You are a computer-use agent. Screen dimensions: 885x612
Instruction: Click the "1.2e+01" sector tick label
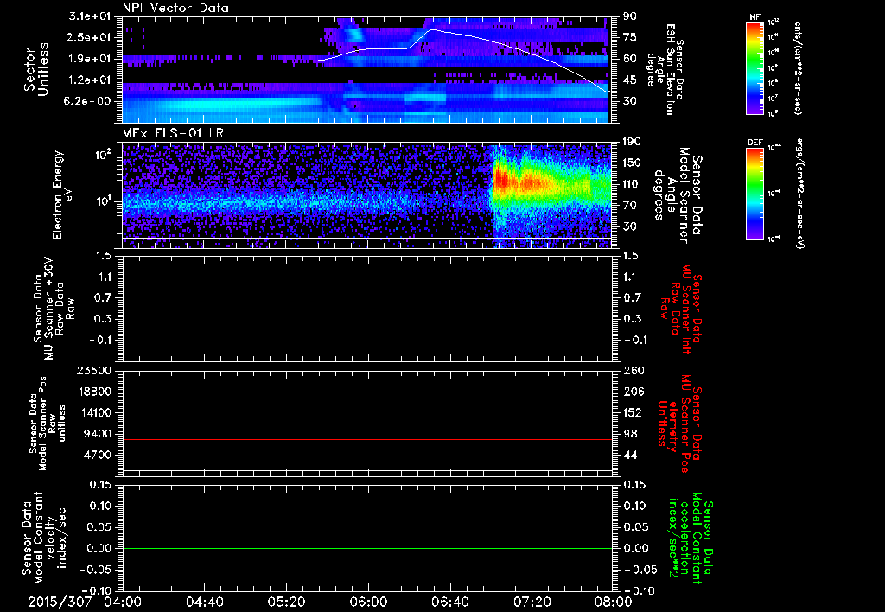coord(90,80)
